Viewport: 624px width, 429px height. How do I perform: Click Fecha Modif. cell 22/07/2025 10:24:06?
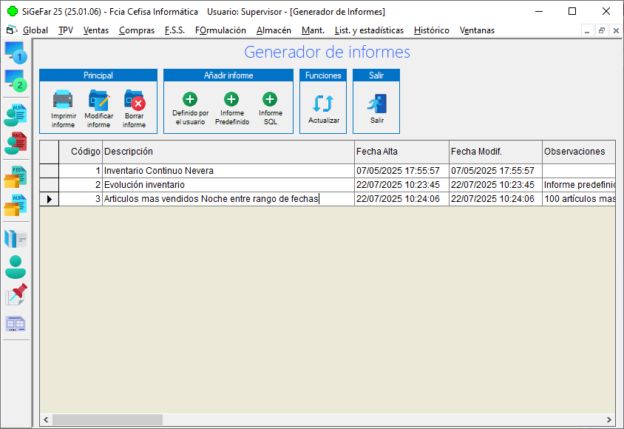coord(495,198)
